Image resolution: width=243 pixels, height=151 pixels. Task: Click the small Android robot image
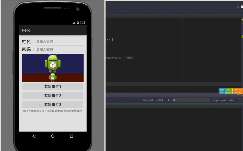pos(53,77)
